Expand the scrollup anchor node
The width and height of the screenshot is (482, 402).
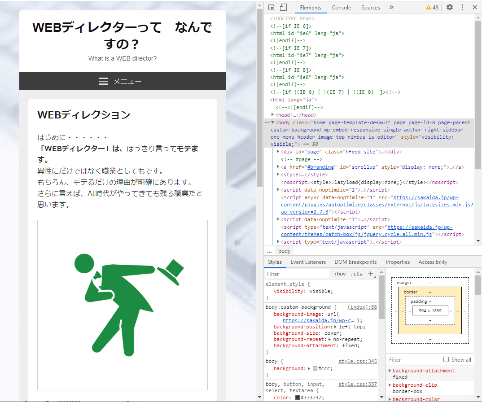pyautogui.click(x=278, y=167)
